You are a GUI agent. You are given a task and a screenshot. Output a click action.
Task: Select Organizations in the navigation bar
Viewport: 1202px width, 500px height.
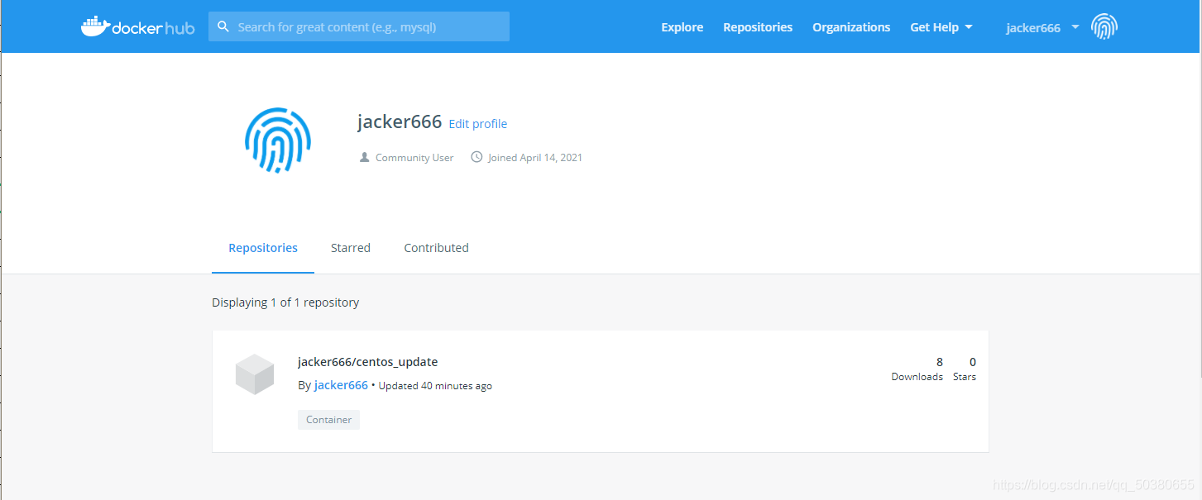pyautogui.click(x=851, y=26)
